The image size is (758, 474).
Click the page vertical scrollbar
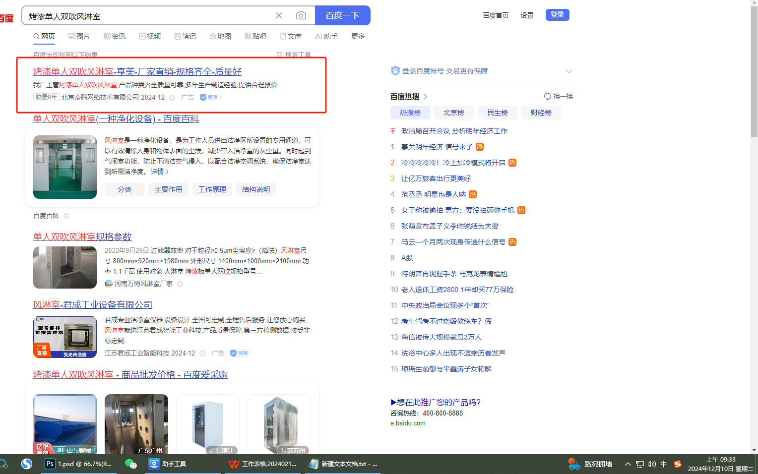point(754,74)
